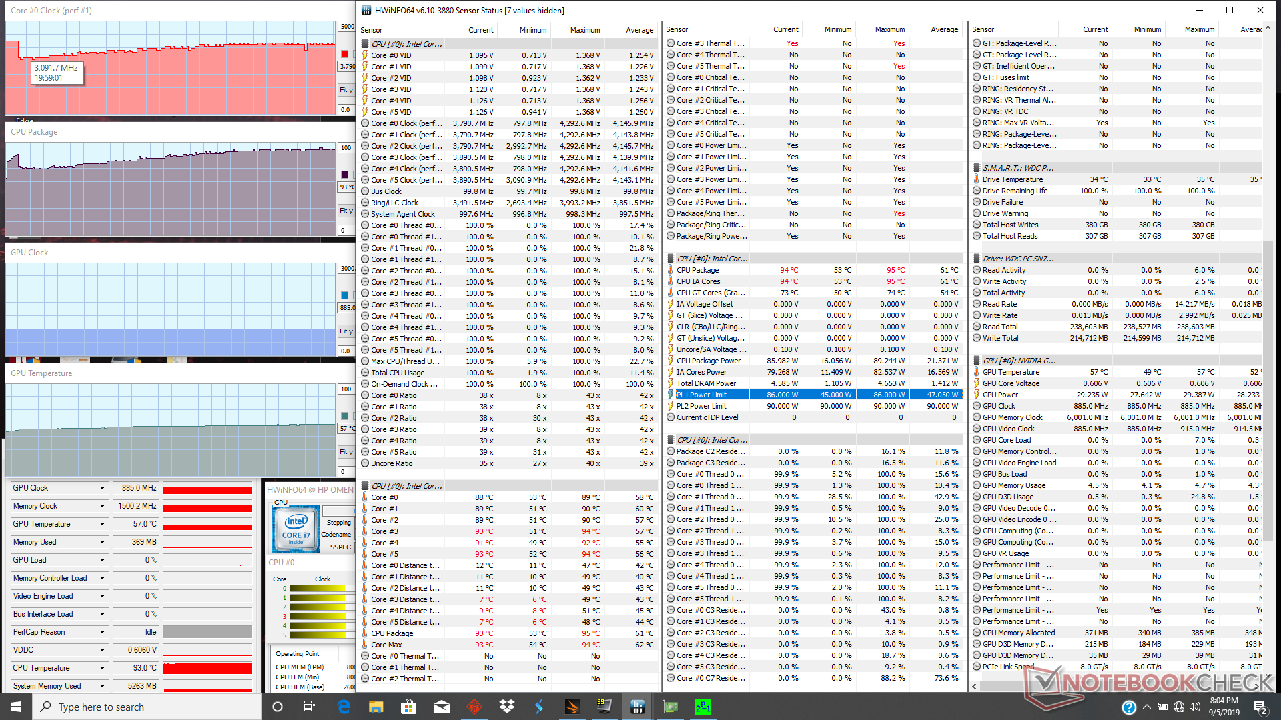The image size is (1281, 720).
Task: Open Microsoft Edge from the taskbar
Action: tap(344, 707)
